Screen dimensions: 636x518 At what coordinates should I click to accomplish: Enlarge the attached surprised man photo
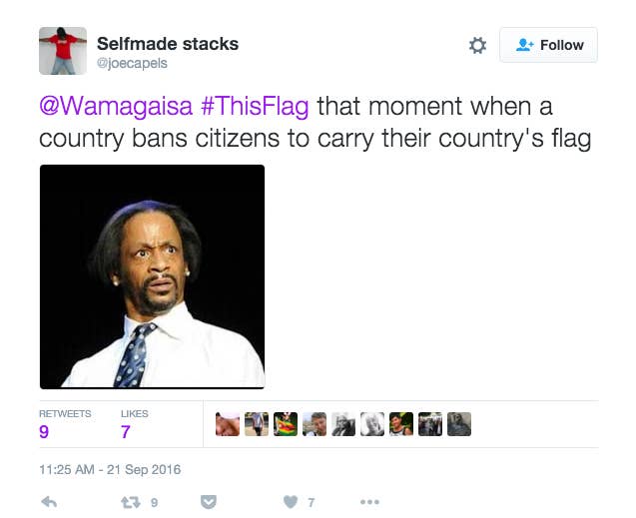pyautogui.click(x=152, y=276)
